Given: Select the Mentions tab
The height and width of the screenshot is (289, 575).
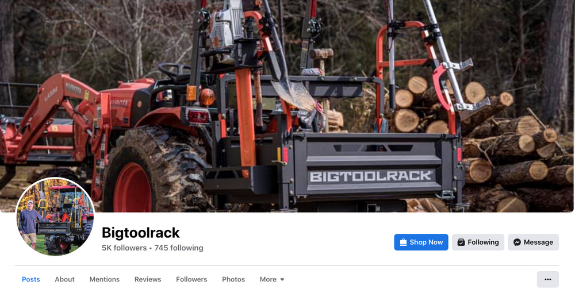Looking at the screenshot, I should point(105,279).
